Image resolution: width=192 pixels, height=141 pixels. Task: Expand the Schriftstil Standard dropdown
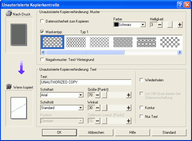click(x=80, y=108)
